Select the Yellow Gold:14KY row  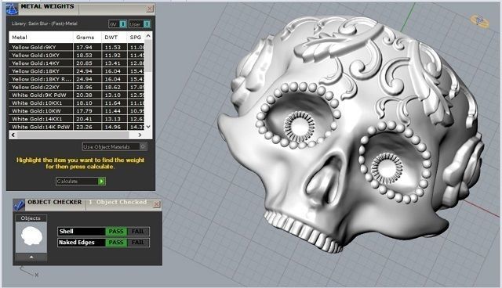click(x=77, y=63)
